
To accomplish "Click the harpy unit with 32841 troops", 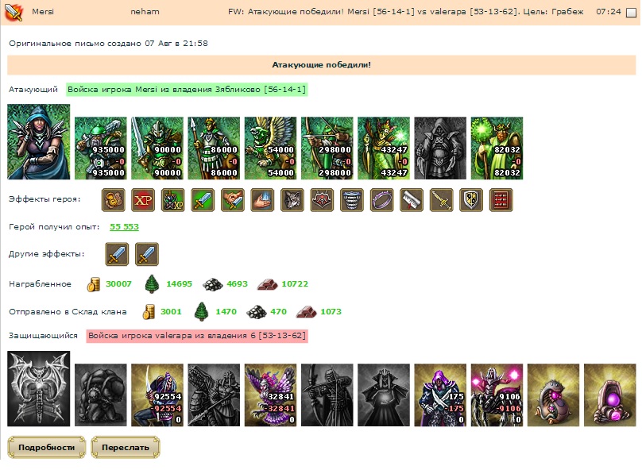I will pyautogui.click(x=271, y=395).
